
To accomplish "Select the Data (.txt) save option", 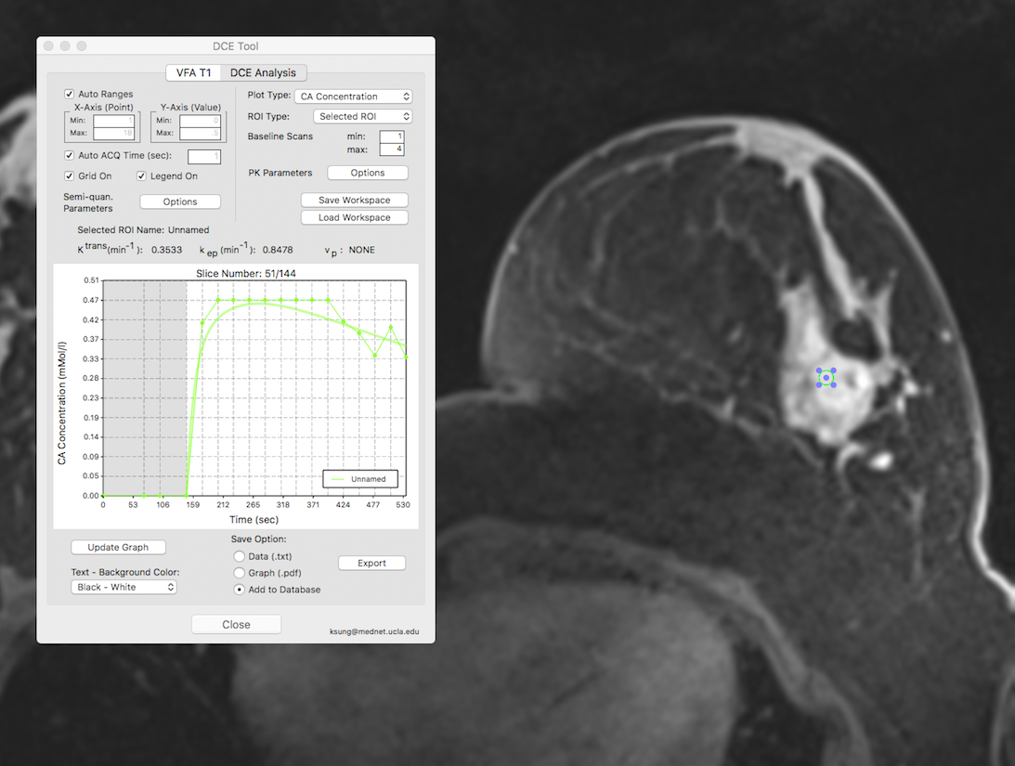I will pos(239,556).
